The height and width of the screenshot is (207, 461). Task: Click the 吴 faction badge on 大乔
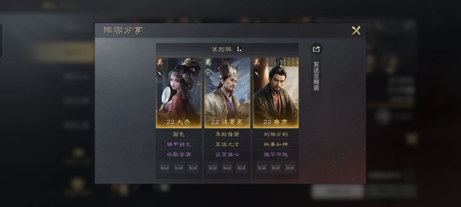click(160, 62)
